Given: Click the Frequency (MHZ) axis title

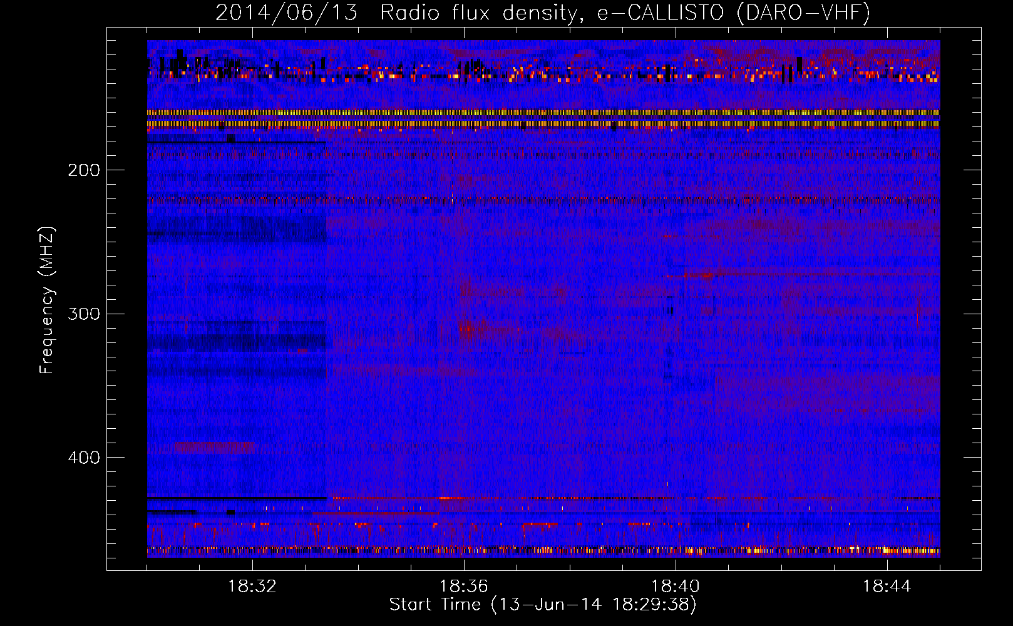Looking at the screenshot, I should [47, 300].
